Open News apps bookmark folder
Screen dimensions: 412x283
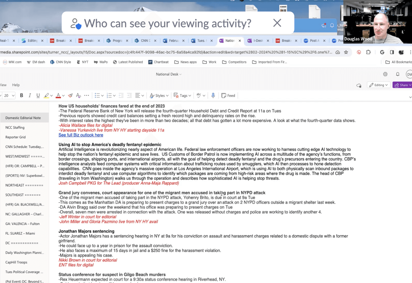tap(185, 62)
